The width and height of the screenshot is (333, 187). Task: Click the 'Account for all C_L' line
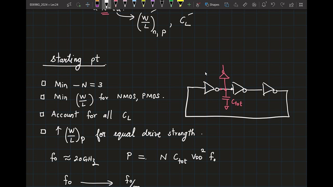[x=91, y=115]
